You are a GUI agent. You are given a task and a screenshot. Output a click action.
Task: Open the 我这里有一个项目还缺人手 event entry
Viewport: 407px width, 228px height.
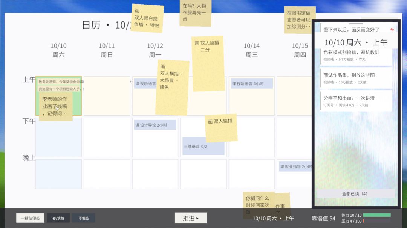[x=60, y=89]
